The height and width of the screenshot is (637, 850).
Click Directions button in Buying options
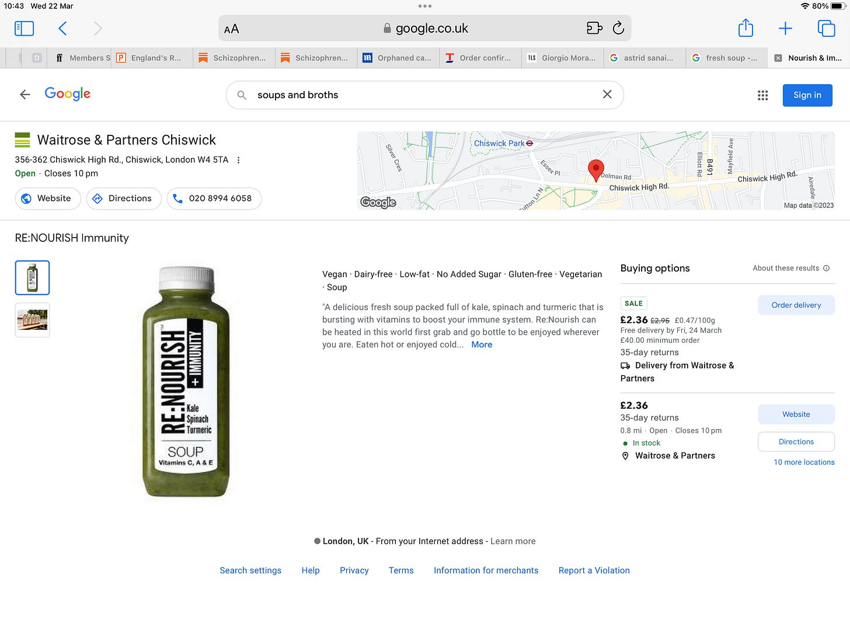(796, 442)
